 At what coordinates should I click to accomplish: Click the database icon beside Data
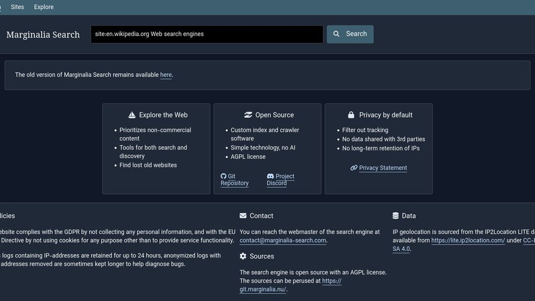tap(395, 216)
